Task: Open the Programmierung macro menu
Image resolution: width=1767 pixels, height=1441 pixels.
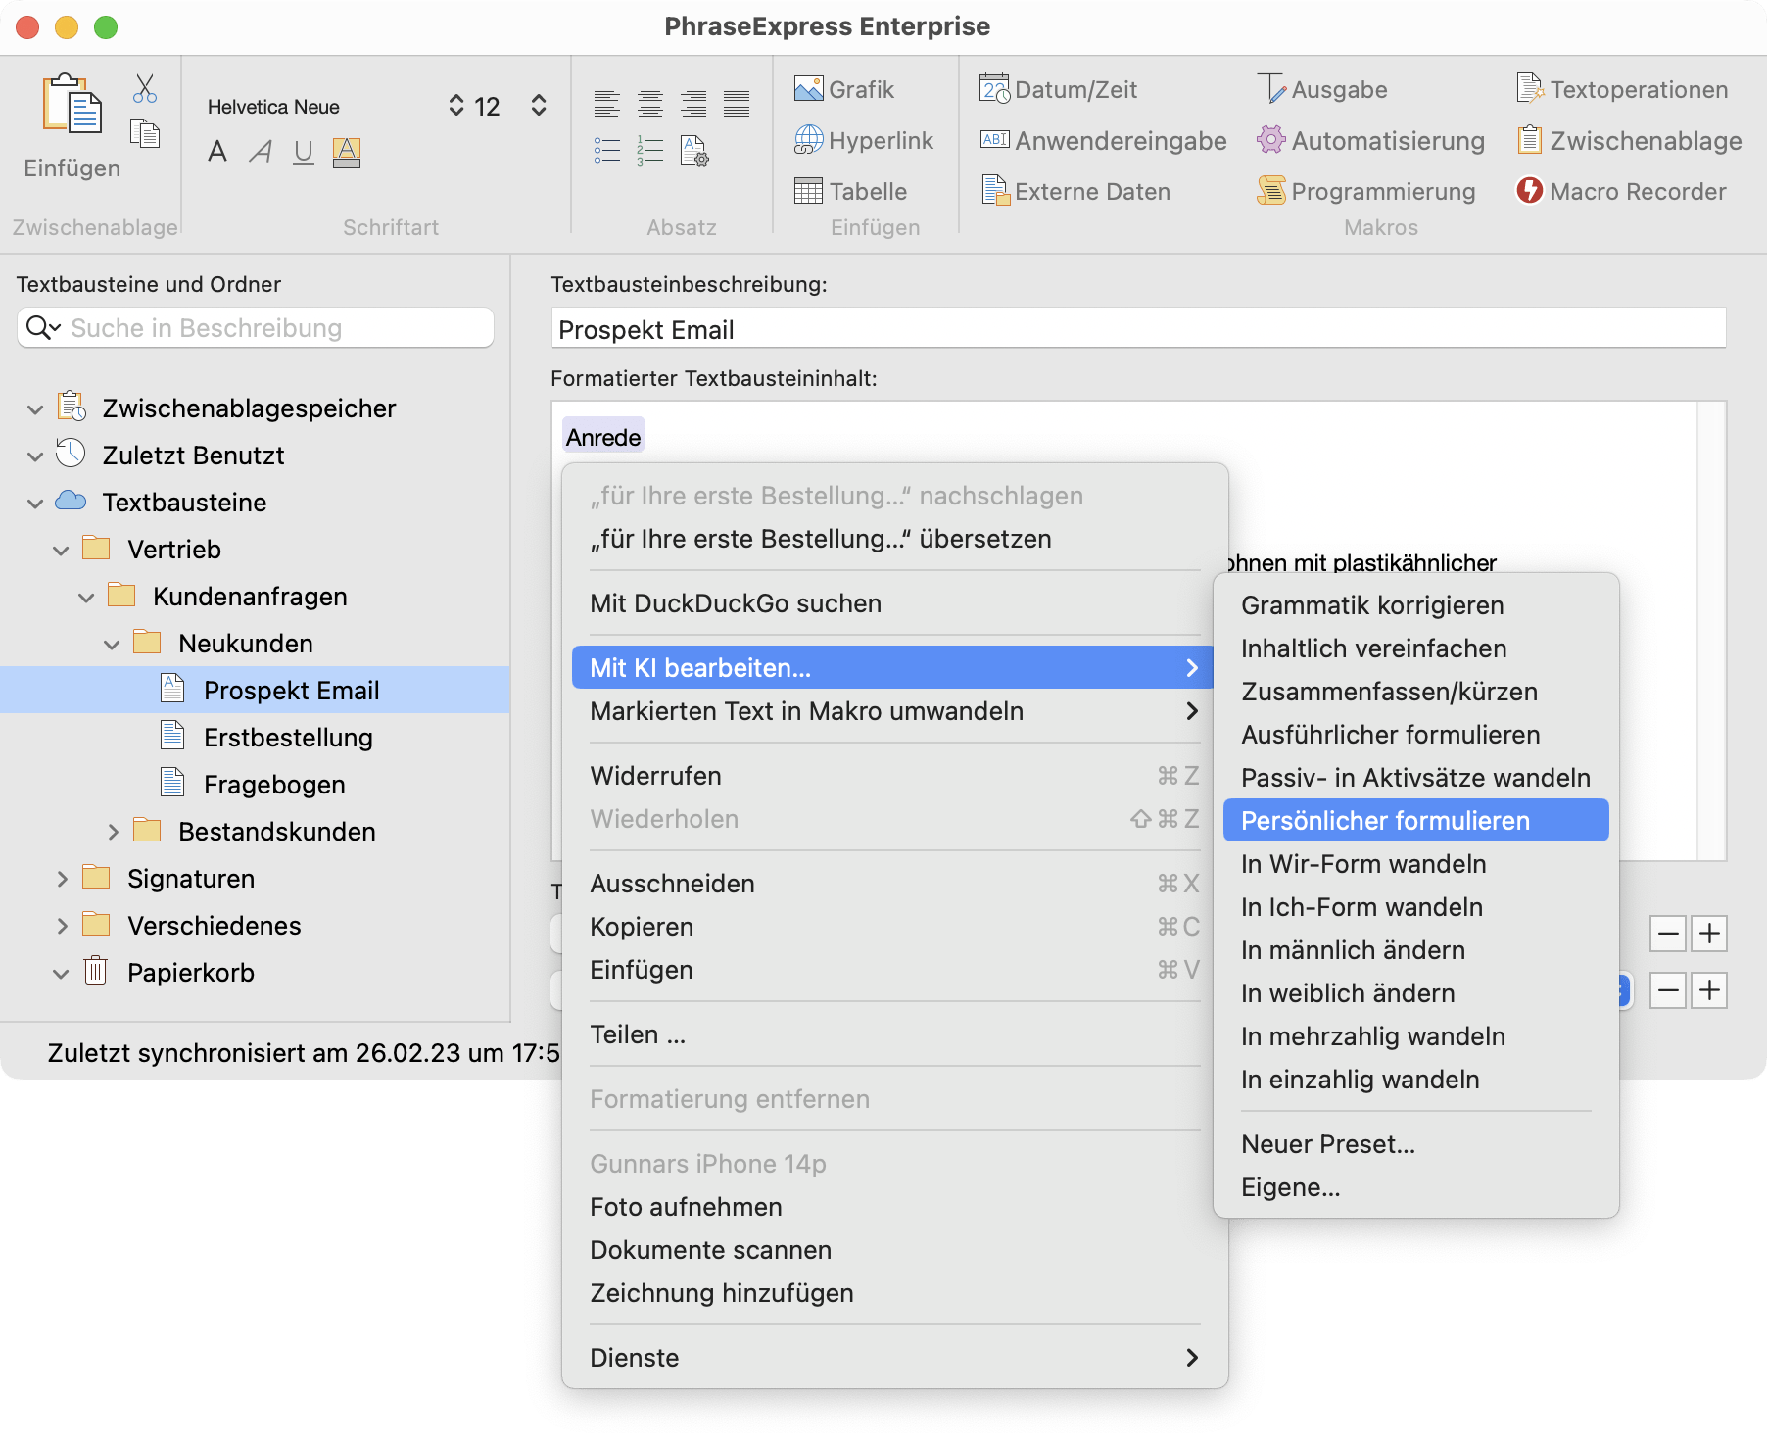Action: coord(1366,191)
